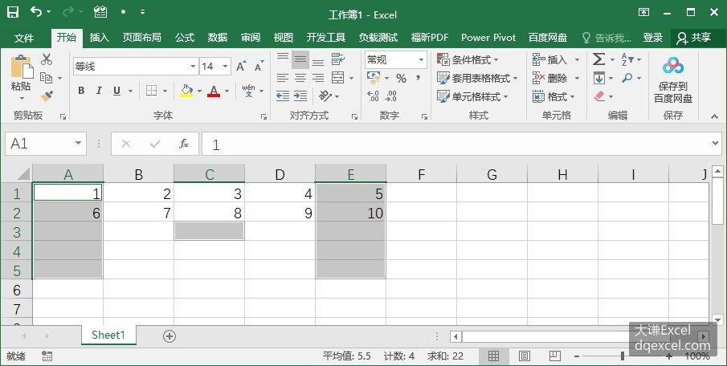
Task: Click the Copy icon in clipboard group
Action: click(x=46, y=78)
